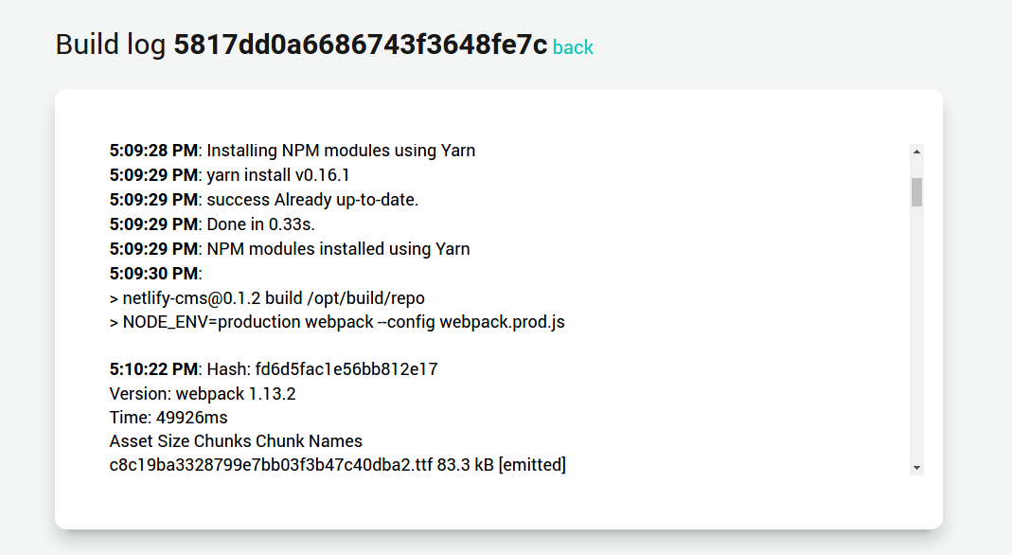Viewport: 1012px width, 555px height.
Task: Click the "Build log" title text
Action: 112,45
